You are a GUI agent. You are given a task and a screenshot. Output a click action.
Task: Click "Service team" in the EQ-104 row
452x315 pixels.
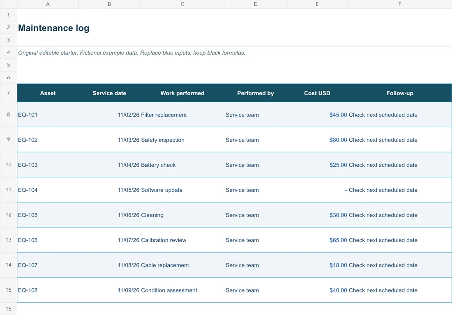[x=242, y=190]
